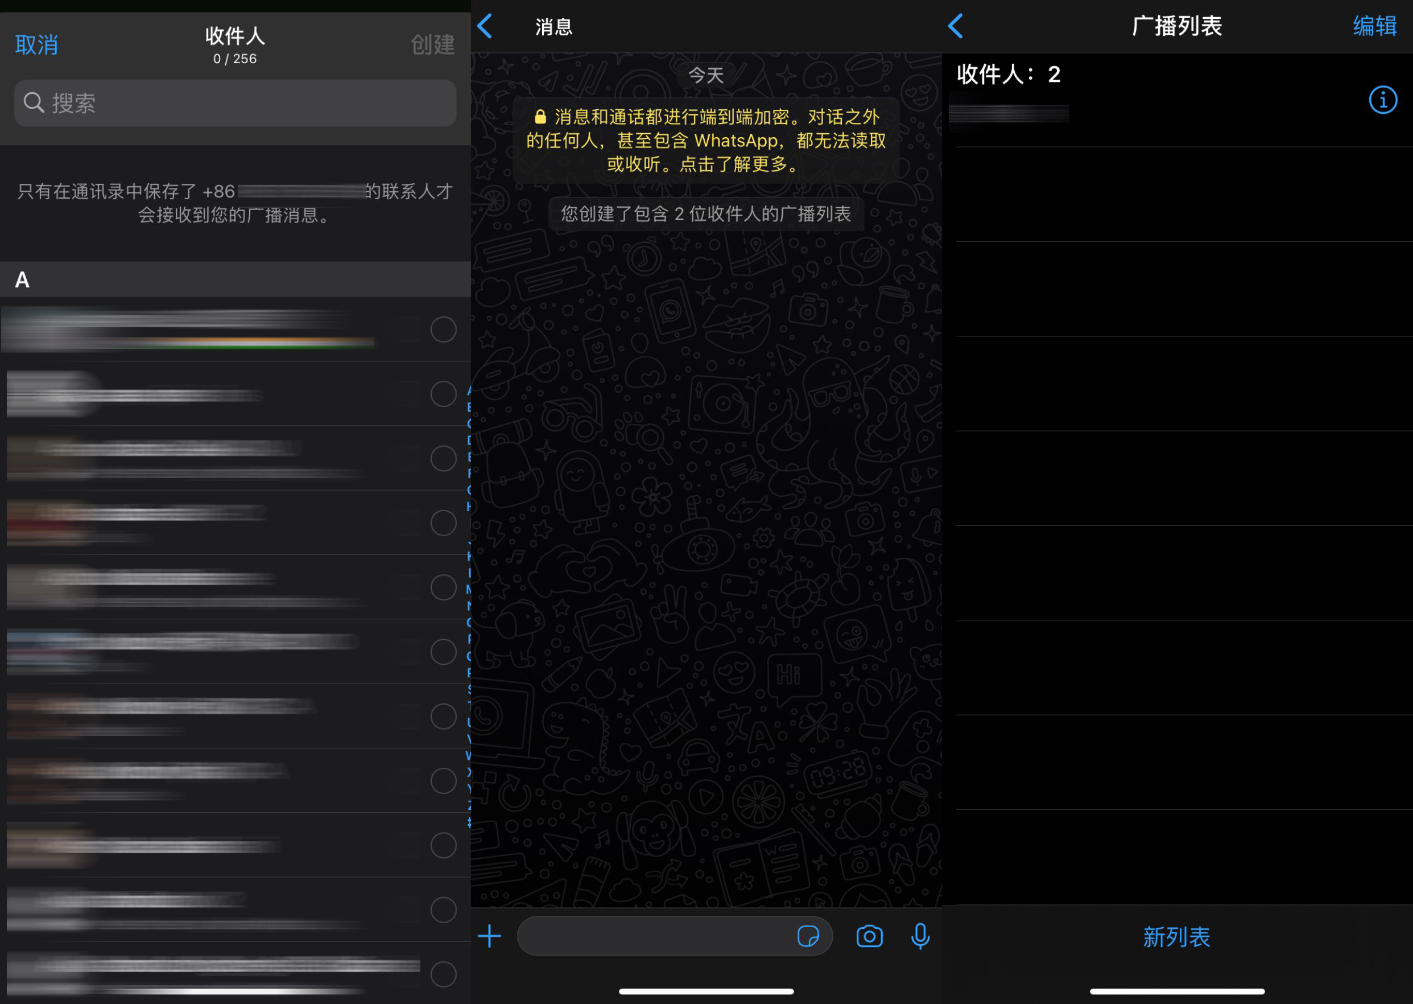The image size is (1413, 1004).
Task: Open the camera from the chat input bar
Action: coord(869,936)
